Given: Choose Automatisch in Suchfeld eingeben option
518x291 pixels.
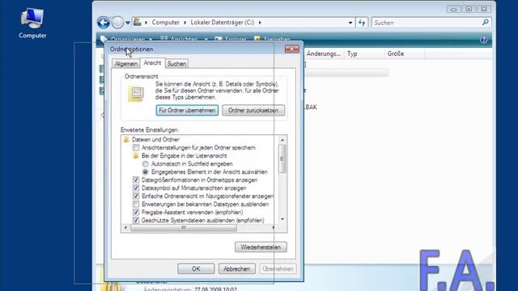Looking at the screenshot, I should pos(146,164).
